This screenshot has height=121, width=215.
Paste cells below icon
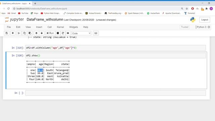[30, 33]
